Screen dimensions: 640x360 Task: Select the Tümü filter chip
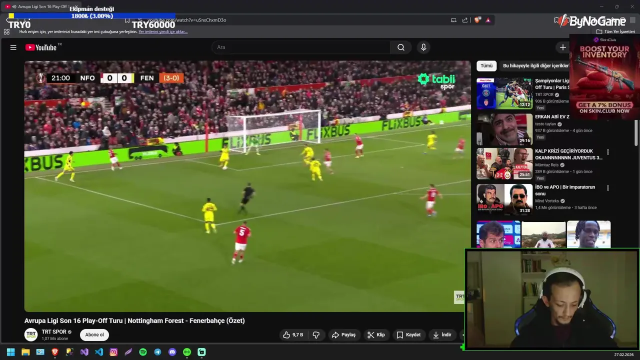[486, 65]
